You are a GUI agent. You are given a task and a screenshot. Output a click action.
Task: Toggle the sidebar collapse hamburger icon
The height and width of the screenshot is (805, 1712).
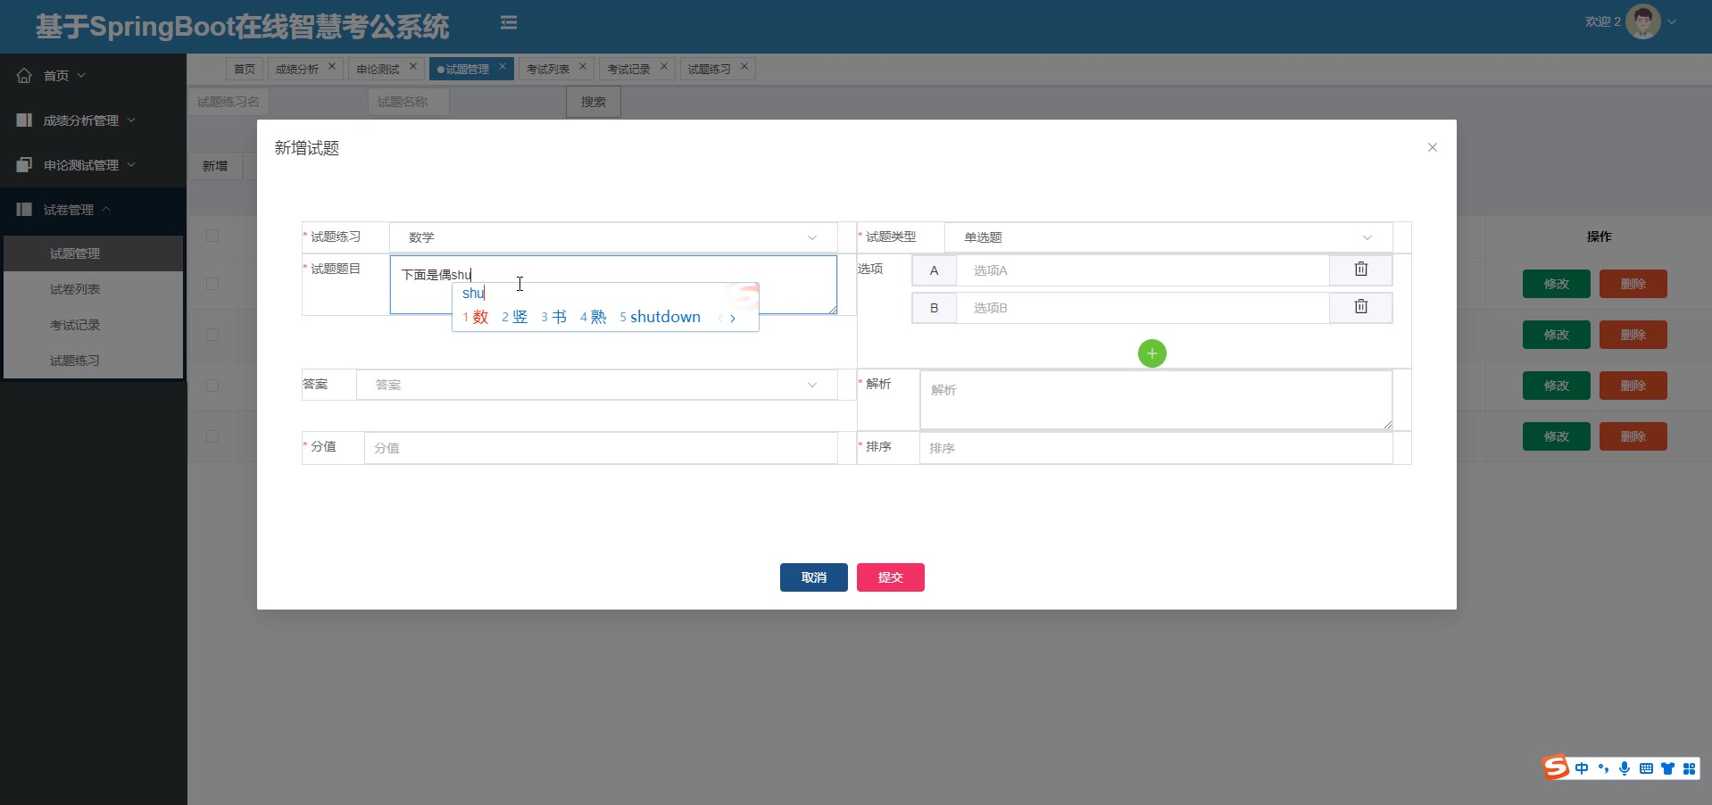[509, 22]
